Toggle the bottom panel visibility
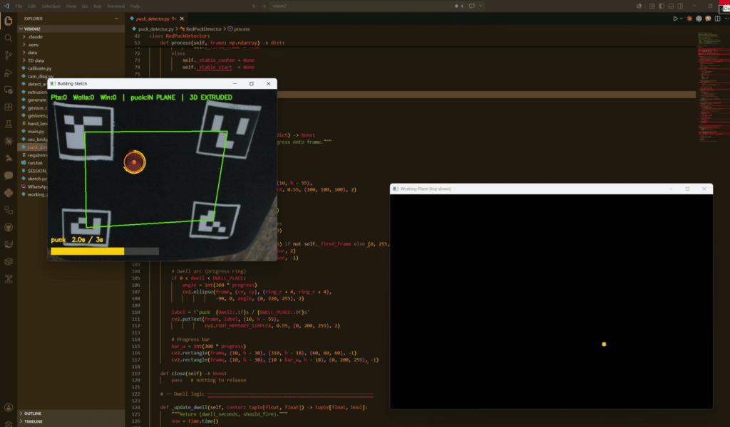The width and height of the screenshot is (730, 427). pyautogui.click(x=671, y=6)
